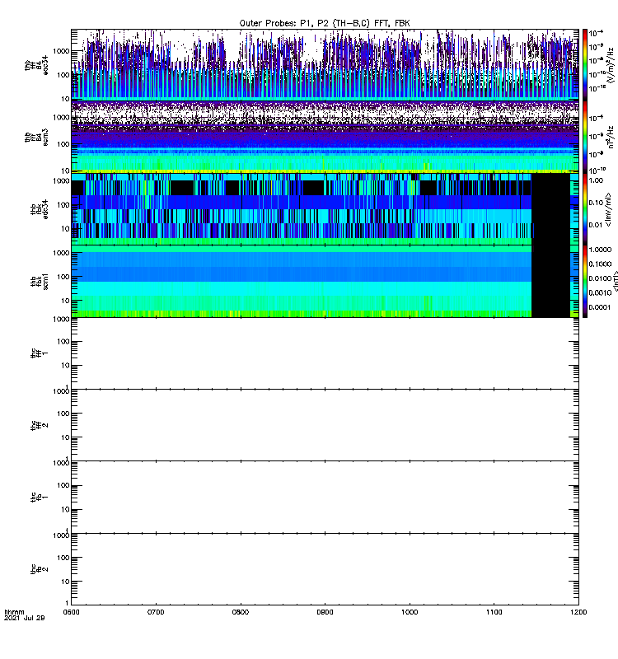Screen dimensions: 618x659
Task: Select the thb fbk scm1 filter bank panel
Action: pyautogui.click(x=301, y=280)
